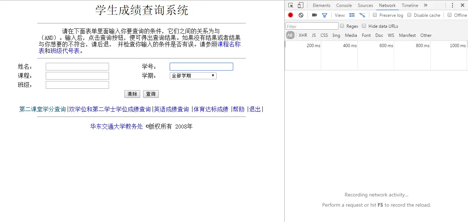Switch to the Console tab
This screenshot has width=468, height=222.
343,5
